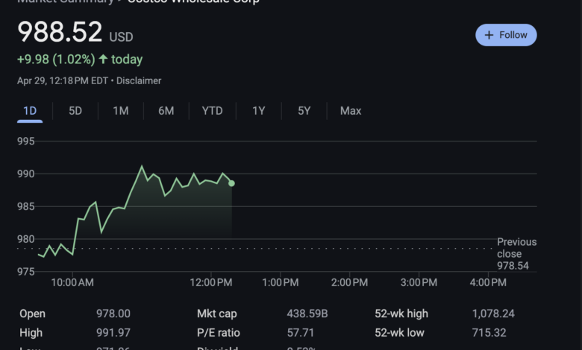Click the Mkt cap label

point(217,314)
